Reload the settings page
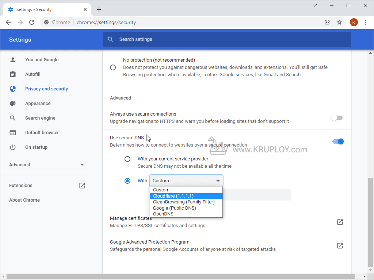The width and height of the screenshot is (374, 280). pyautogui.click(x=32, y=22)
